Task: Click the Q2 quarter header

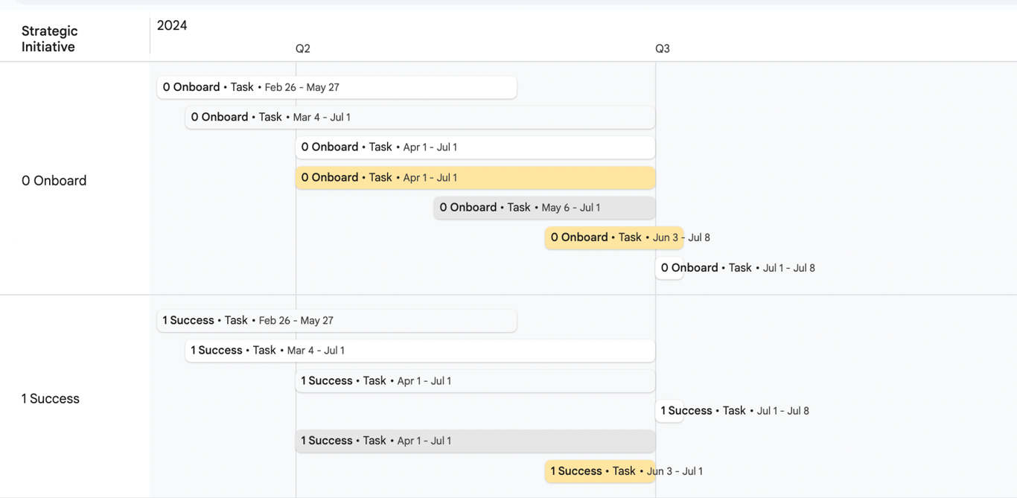Action: pyautogui.click(x=303, y=48)
